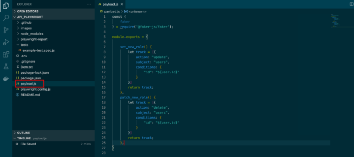Open the .gitignore file
The image size is (354, 157).
click(x=53, y=61)
